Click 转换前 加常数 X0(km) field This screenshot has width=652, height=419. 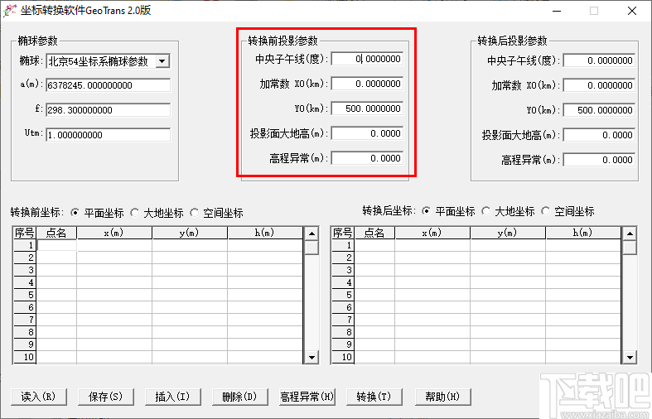[367, 84]
